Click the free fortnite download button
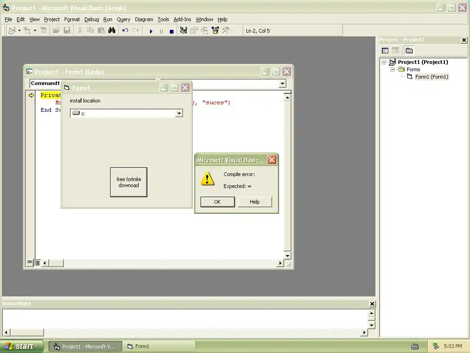This screenshot has width=470, height=353. click(x=129, y=182)
